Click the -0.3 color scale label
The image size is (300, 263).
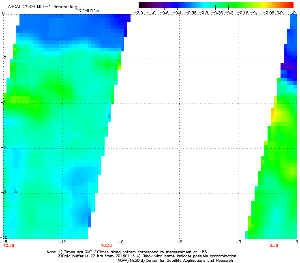point(204,13)
